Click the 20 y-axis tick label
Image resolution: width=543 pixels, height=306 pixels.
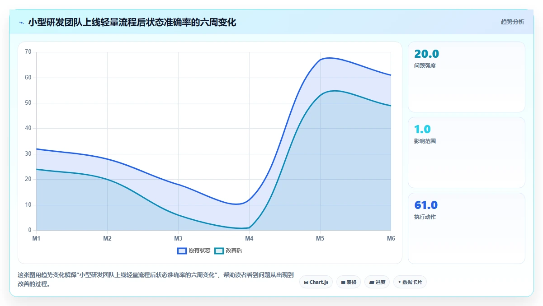(28, 179)
